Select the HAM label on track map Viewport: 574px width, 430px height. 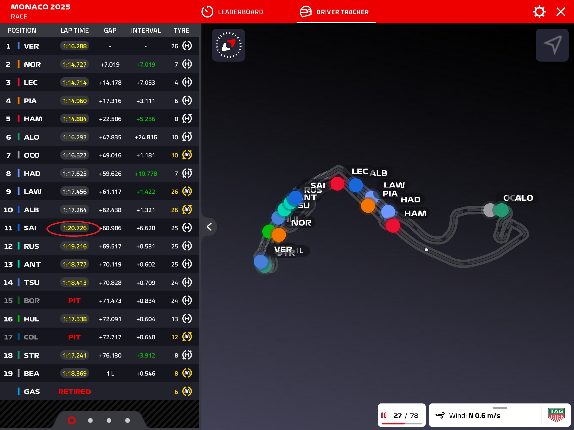415,213
